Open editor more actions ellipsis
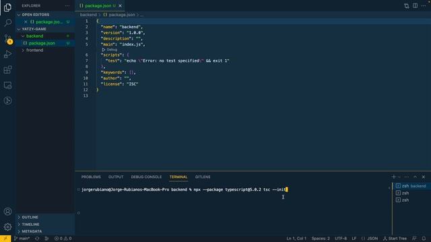Image resolution: width=431 pixels, height=242 pixels. [x=424, y=6]
